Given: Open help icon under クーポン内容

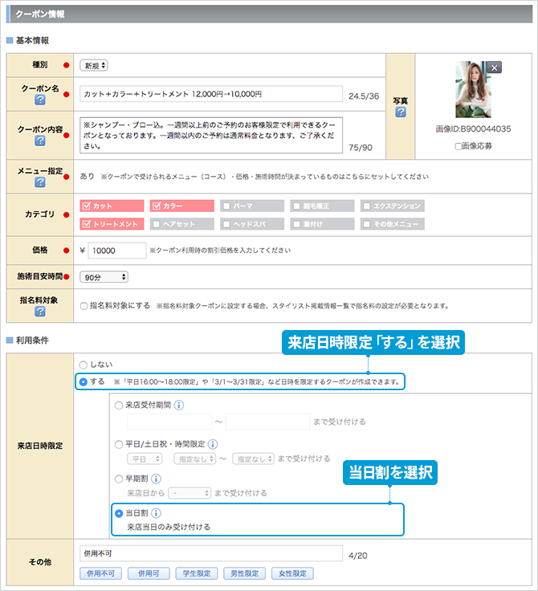Looking at the screenshot, I should pyautogui.click(x=40, y=141).
